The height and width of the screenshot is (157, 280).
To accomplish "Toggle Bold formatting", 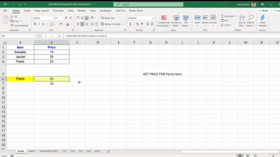I will pos(35,24).
